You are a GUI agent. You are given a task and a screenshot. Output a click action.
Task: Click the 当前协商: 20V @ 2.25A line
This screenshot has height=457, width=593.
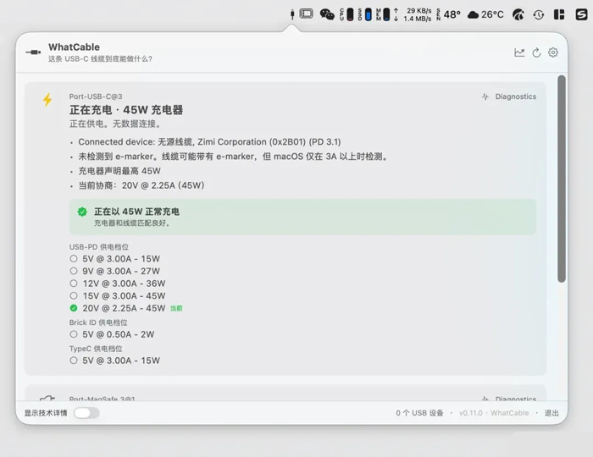pyautogui.click(x=141, y=185)
